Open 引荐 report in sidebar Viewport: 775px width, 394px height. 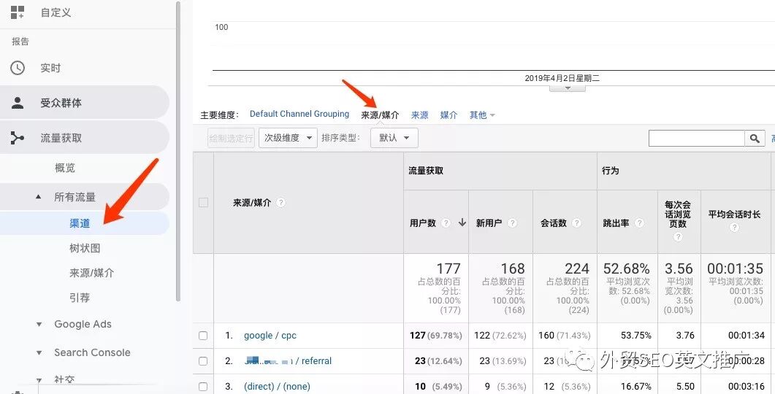(x=80, y=298)
